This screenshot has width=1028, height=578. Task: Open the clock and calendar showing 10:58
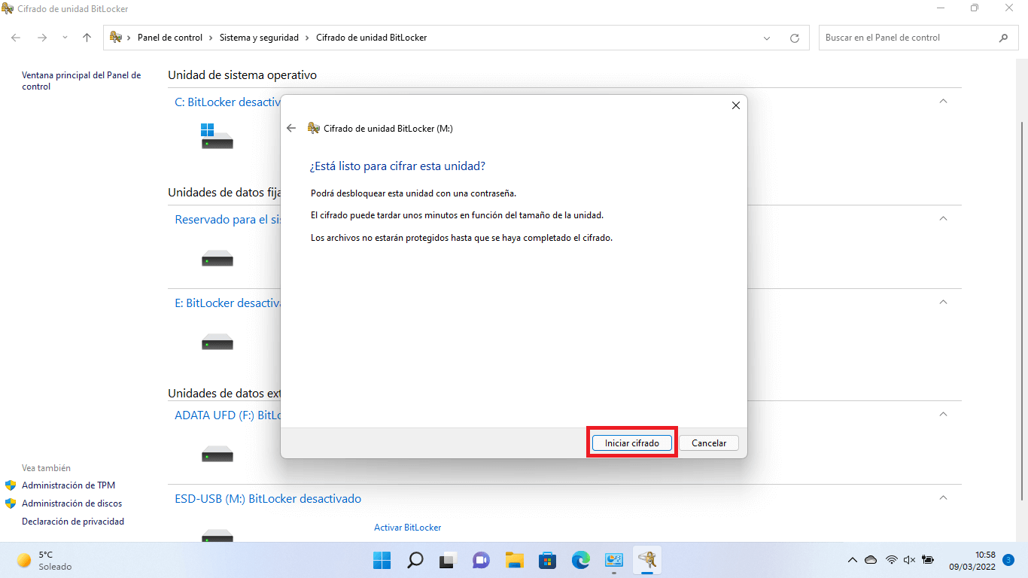point(974,560)
